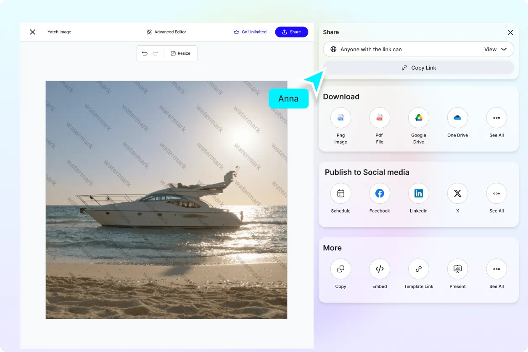528x352 pixels.
Task: Expand See All download options
Action: click(x=496, y=118)
